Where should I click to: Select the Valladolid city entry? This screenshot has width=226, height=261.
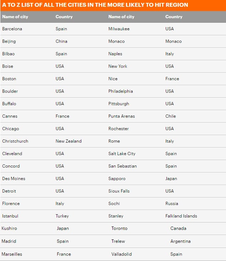click(x=122, y=254)
